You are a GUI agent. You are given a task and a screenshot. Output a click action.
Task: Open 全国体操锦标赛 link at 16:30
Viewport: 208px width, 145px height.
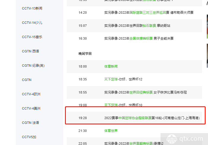click(141, 38)
